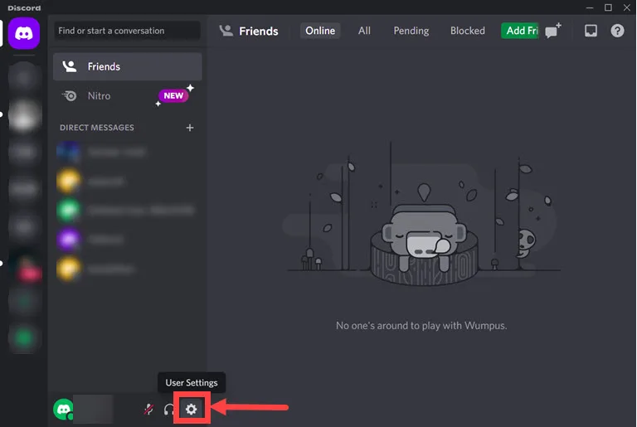637x427 pixels.
Task: Maximize the Discord window
Action: coord(608,7)
